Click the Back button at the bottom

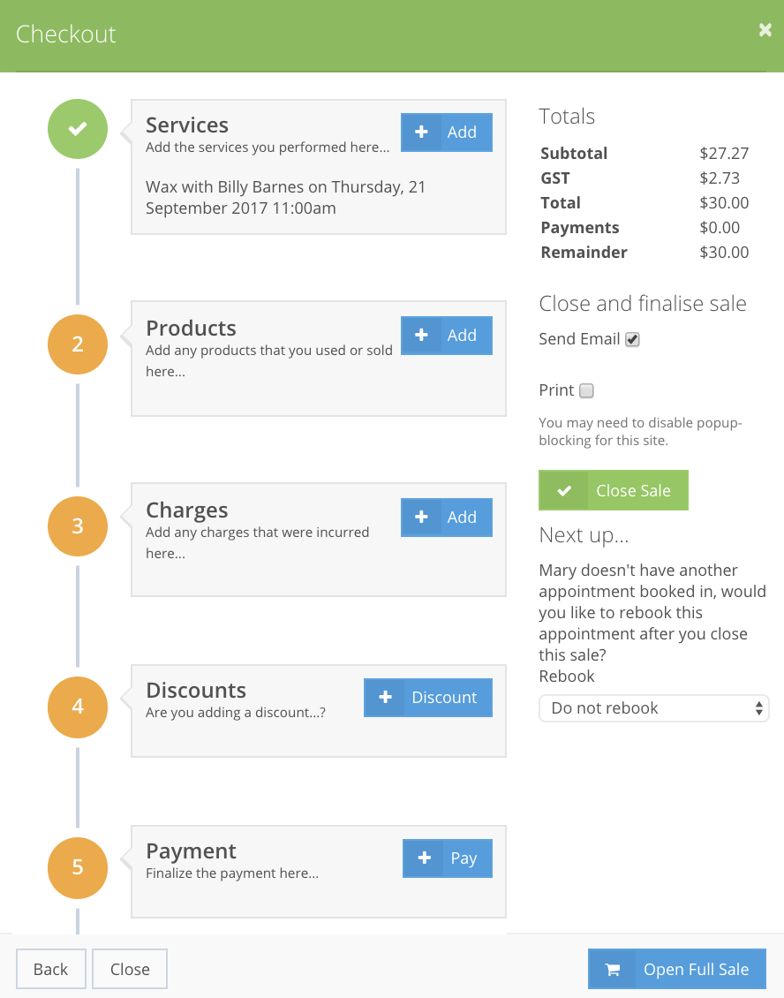51,970
